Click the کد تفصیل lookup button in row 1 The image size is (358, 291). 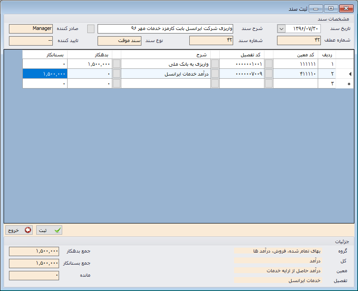tap(215, 64)
